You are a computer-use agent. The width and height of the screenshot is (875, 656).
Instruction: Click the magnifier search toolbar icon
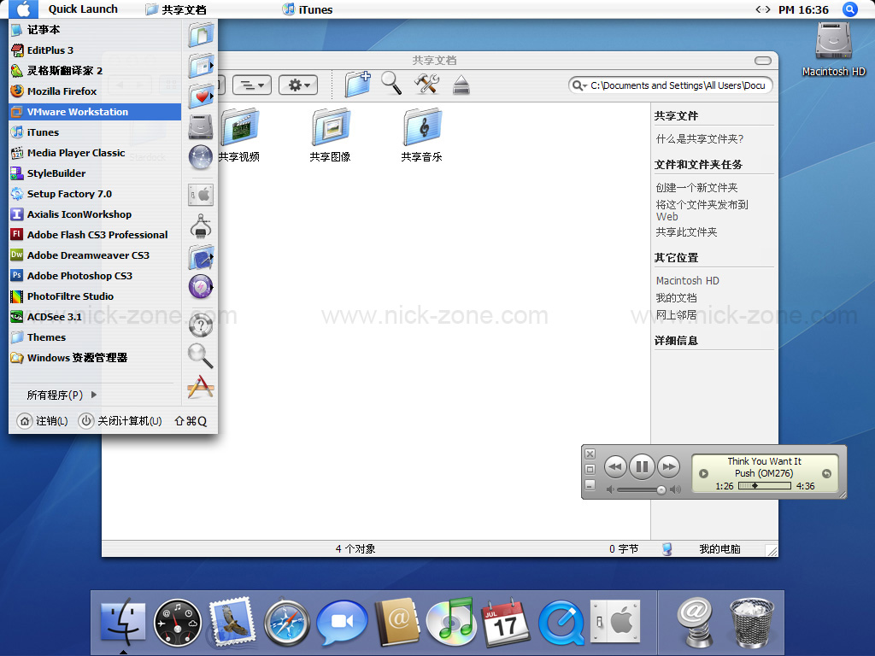pos(391,84)
